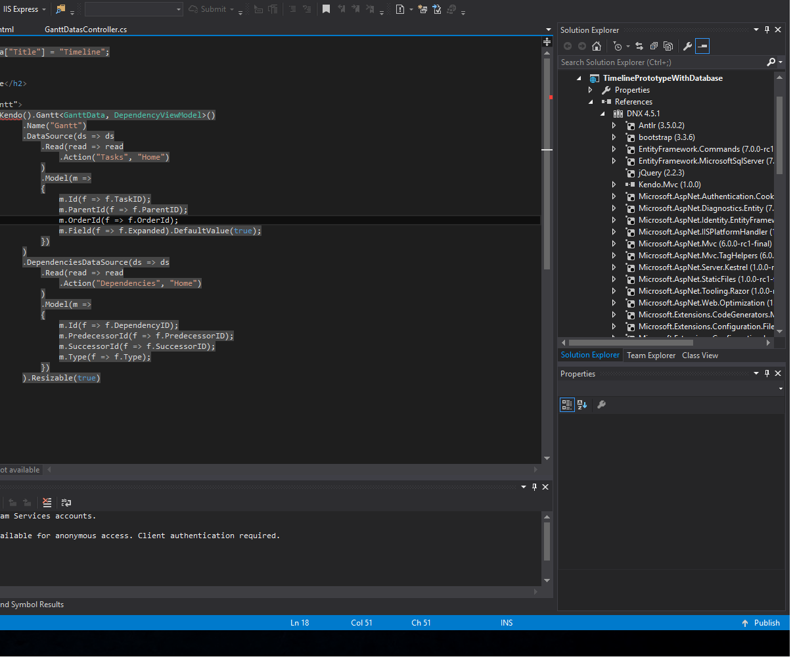Click Sync with Active Document icon
795x665 pixels.
pos(639,46)
